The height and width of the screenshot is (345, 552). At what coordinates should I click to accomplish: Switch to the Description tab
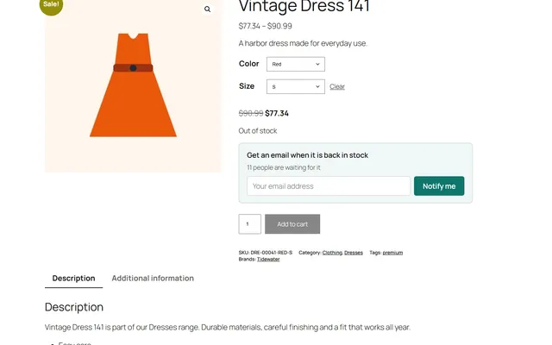point(73,278)
